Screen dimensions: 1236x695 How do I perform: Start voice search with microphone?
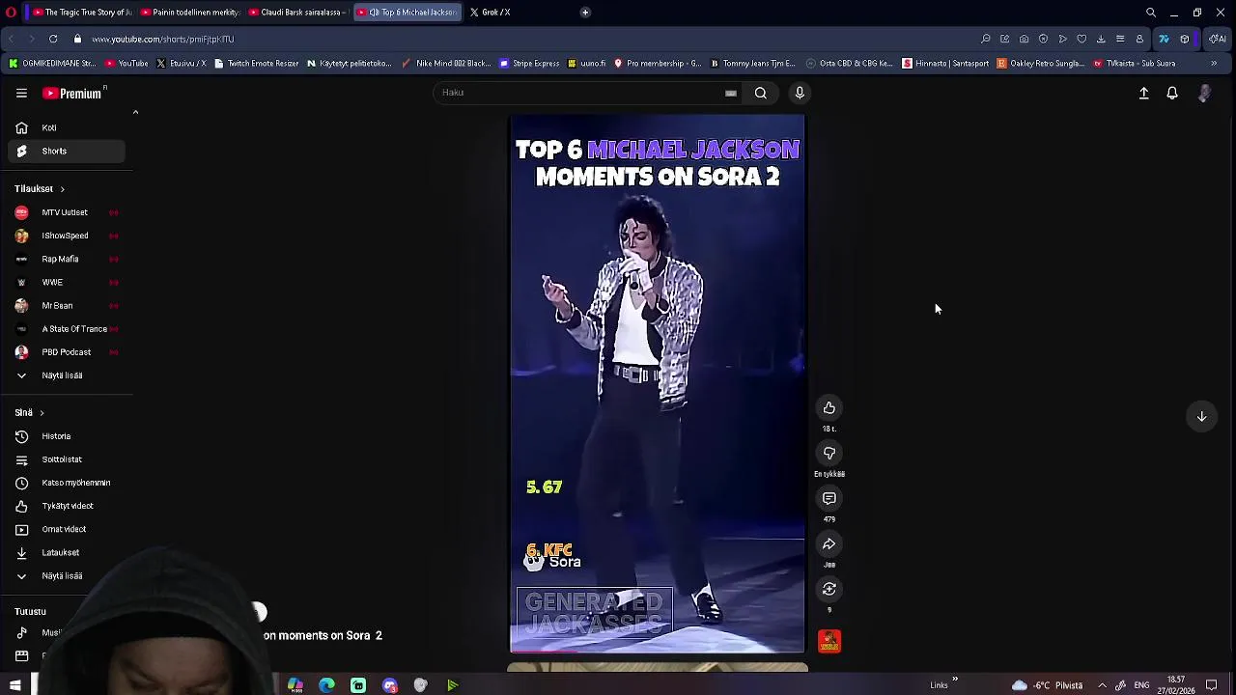[x=800, y=93]
